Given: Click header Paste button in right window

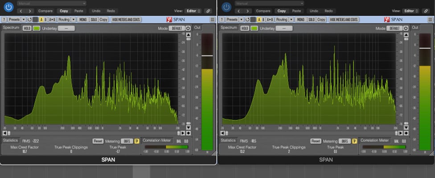Looking at the screenshot, I should point(296,11).
